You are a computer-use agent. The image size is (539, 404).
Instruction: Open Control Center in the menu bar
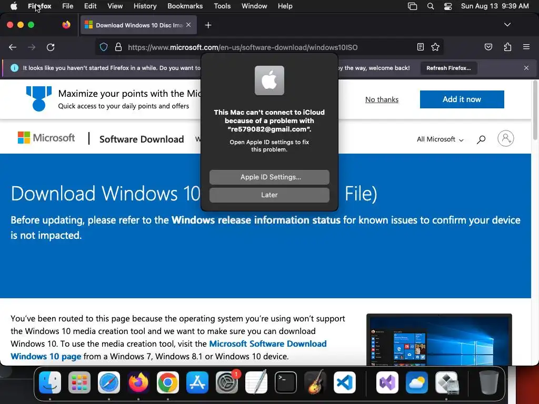coord(448,6)
